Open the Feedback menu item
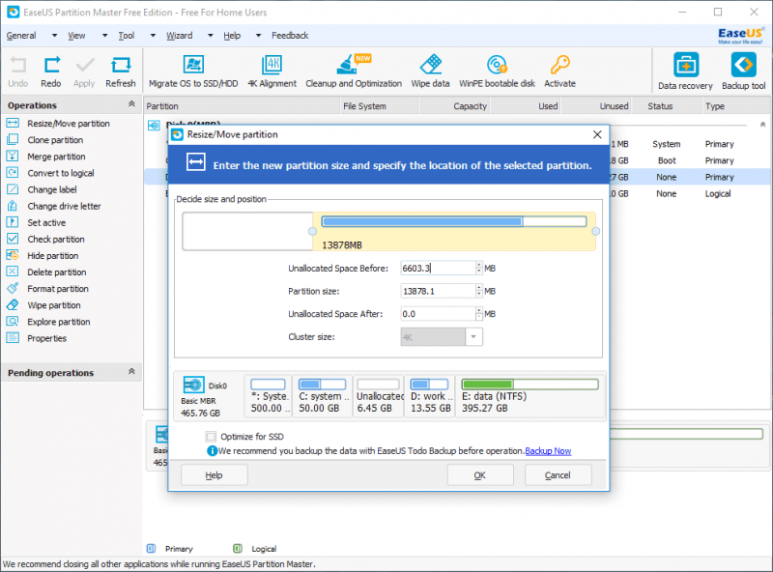The image size is (773, 572). [290, 36]
